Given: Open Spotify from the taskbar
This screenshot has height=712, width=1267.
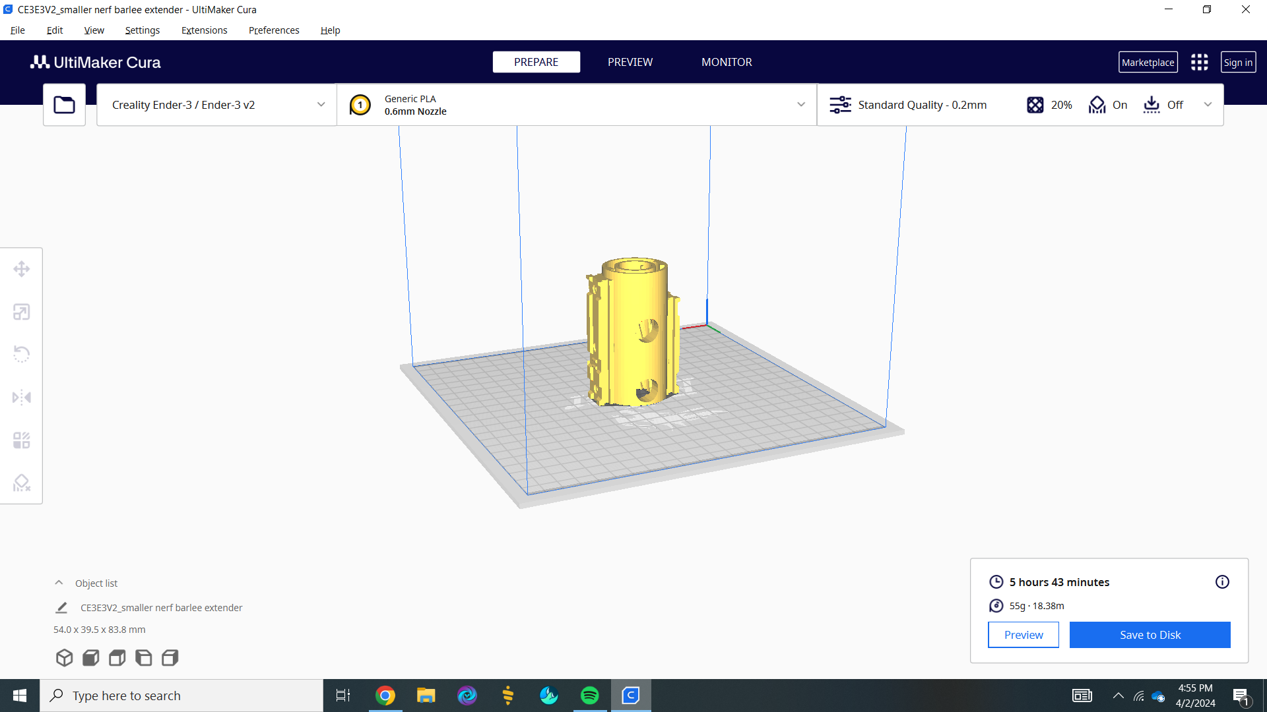Looking at the screenshot, I should coord(589,696).
